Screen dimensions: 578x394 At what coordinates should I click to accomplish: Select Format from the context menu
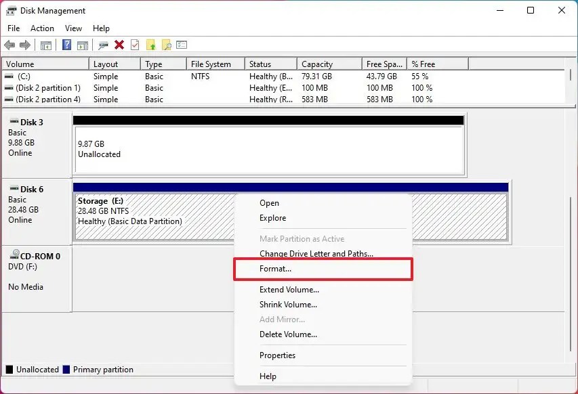pos(276,269)
